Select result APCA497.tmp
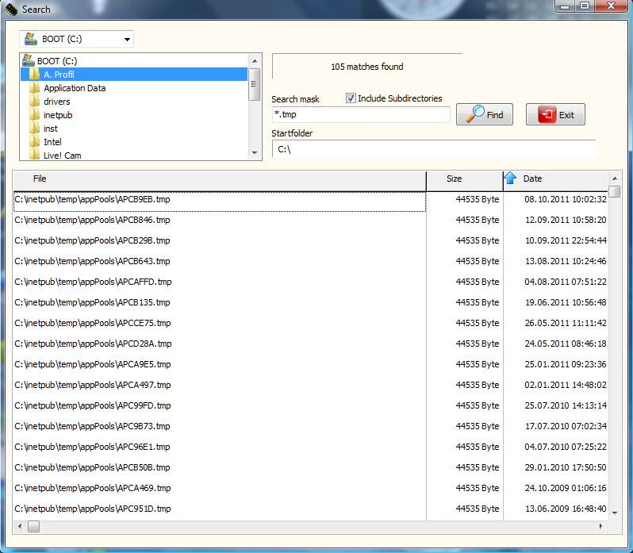This screenshot has width=633, height=553. (220, 386)
